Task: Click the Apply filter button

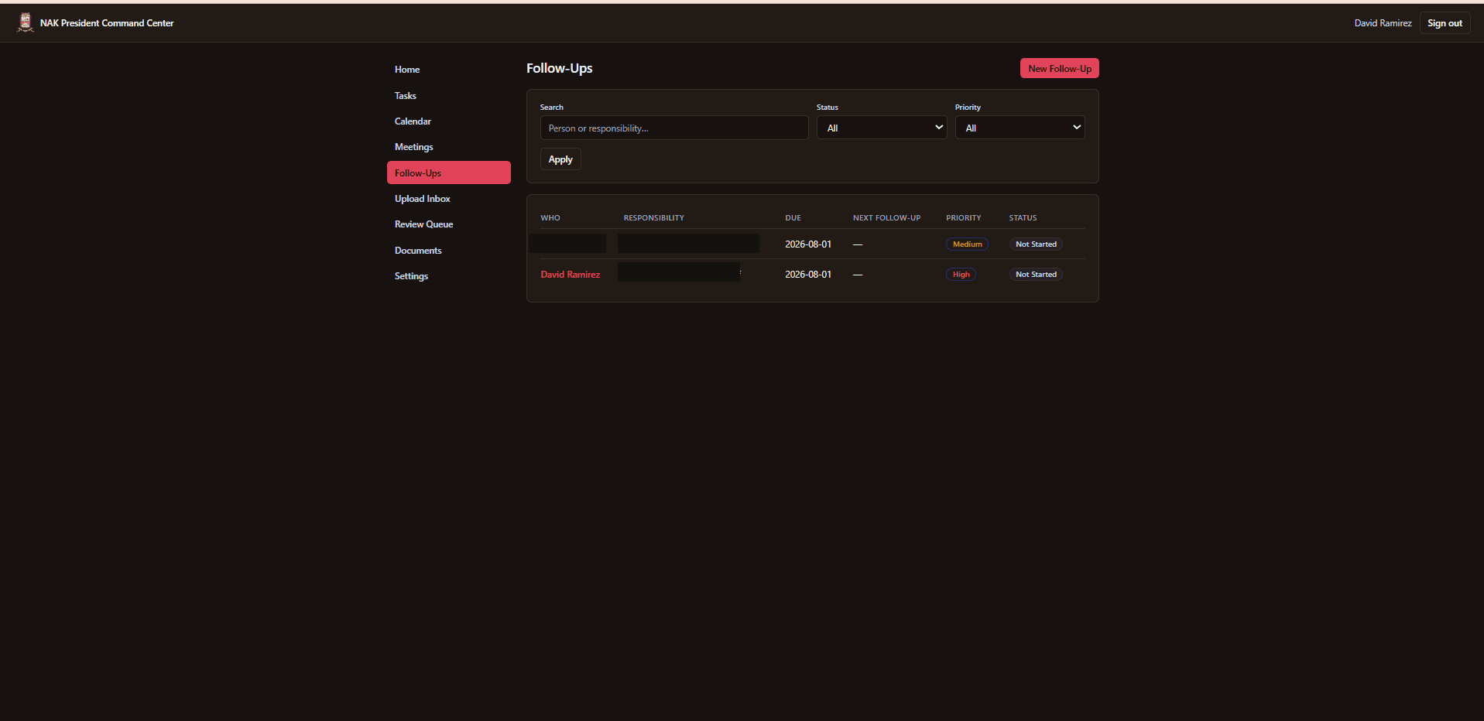Action: coord(560,159)
